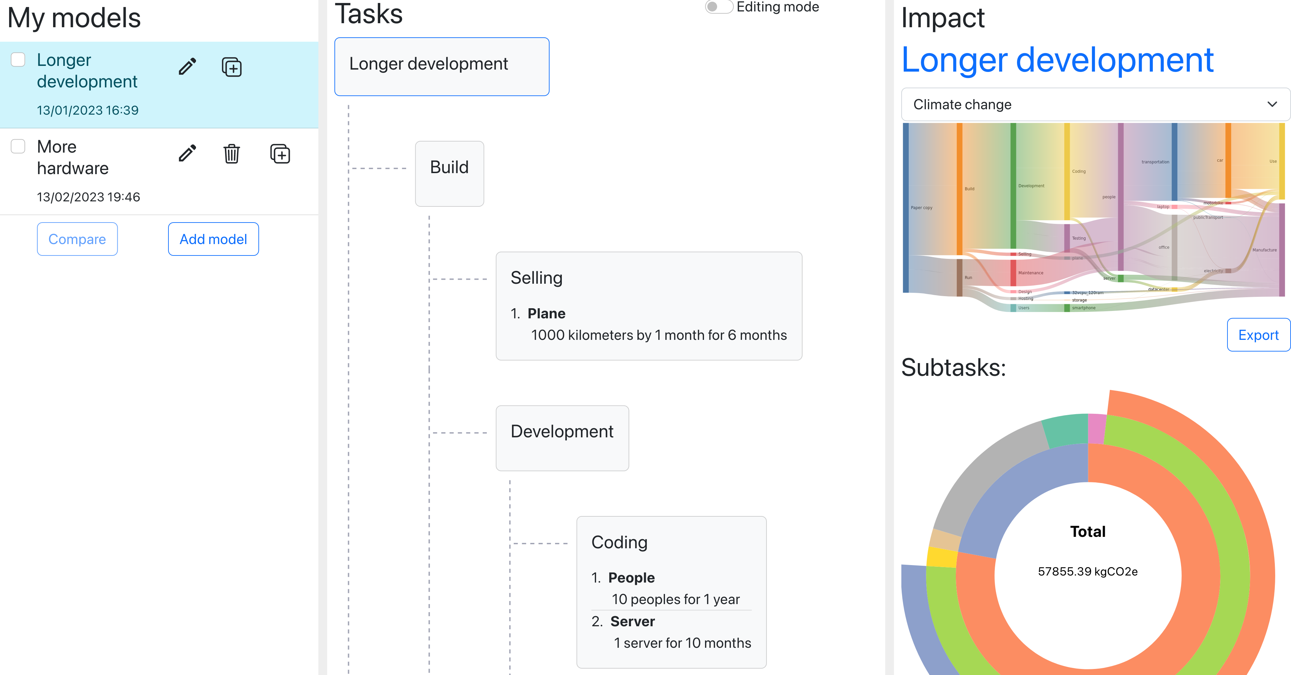Expand the Development task node
Image resolution: width=1291 pixels, height=675 pixels.
point(563,431)
